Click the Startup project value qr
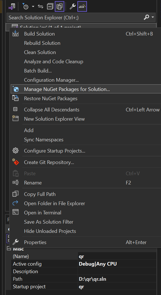Image resolution: width=161 pixels, height=295 pixels. coord(81,287)
